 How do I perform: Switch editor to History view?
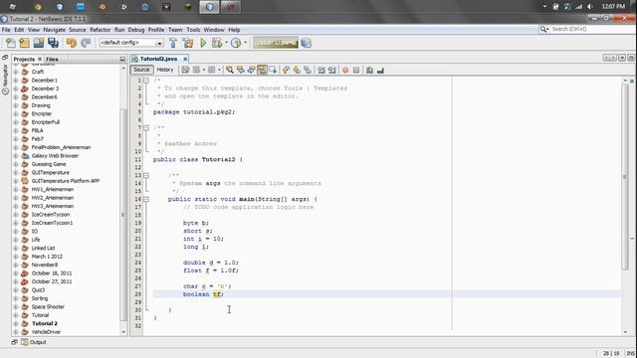click(165, 70)
